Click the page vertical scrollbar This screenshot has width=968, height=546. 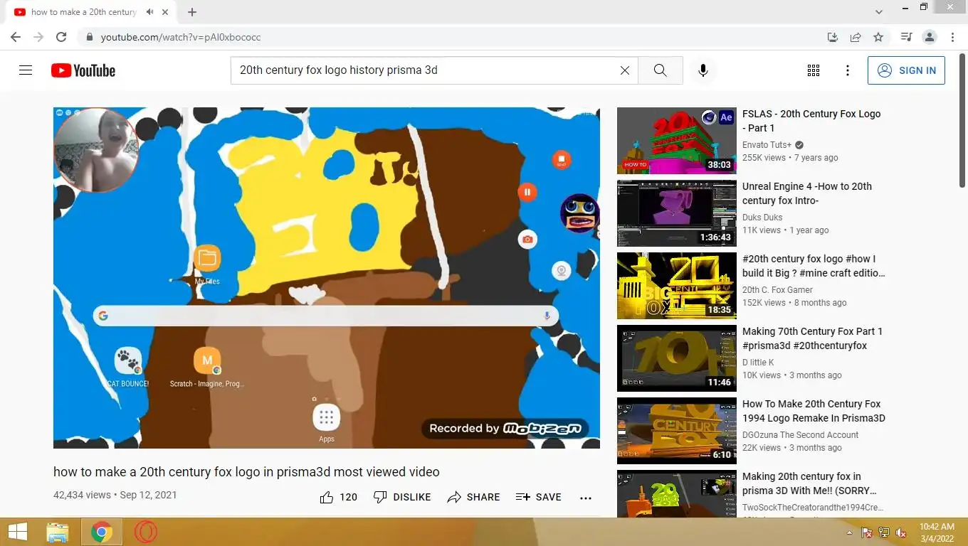(x=962, y=121)
